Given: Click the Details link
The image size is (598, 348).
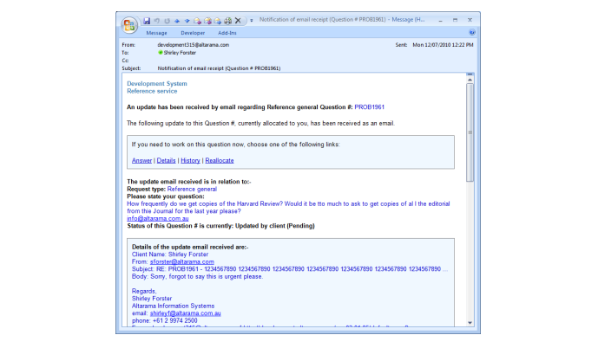Looking at the screenshot, I should pyautogui.click(x=166, y=160).
